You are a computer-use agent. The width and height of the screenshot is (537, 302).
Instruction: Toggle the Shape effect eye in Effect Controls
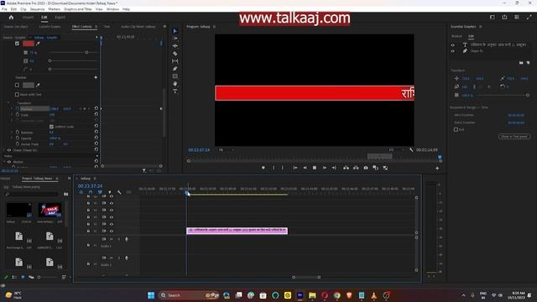[x=9, y=150]
